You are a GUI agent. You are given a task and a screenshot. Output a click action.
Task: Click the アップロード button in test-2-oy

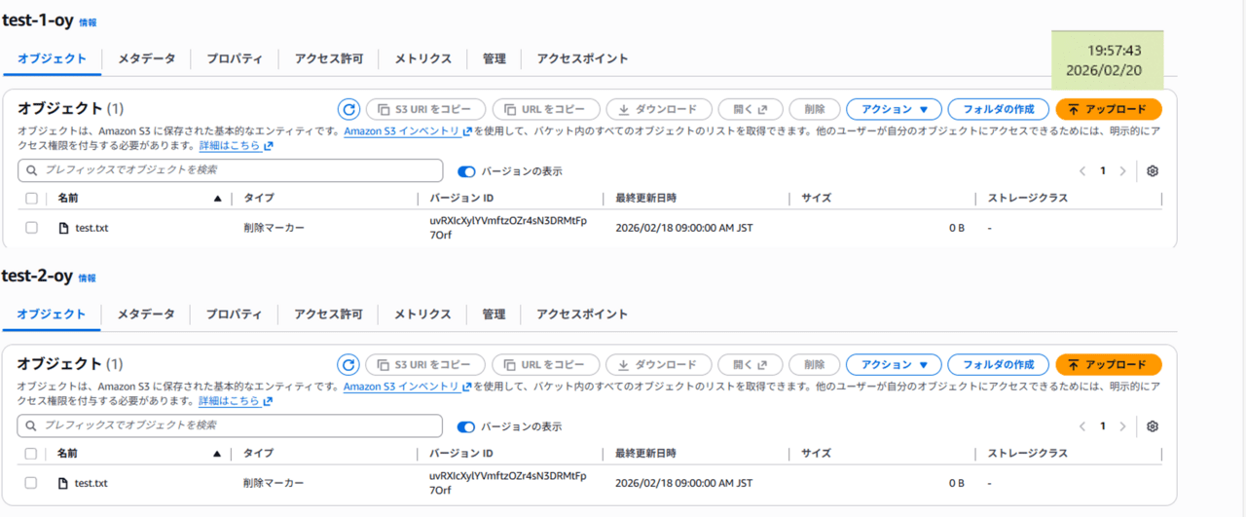[1108, 365]
